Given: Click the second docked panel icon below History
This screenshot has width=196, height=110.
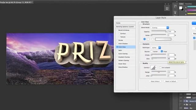Looking at the screenshot, I should tap(175, 12).
